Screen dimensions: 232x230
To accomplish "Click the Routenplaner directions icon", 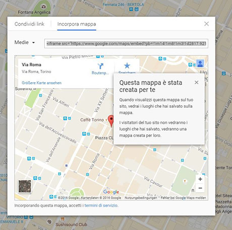I will point(100,66).
